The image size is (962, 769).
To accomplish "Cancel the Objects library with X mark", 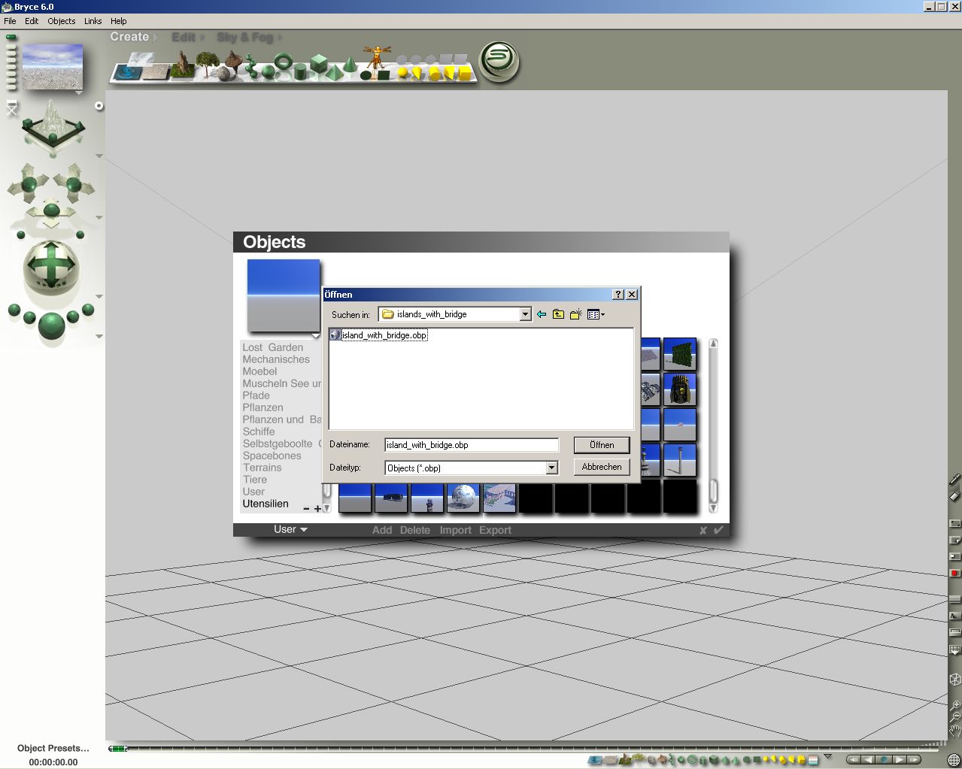I will (x=703, y=530).
